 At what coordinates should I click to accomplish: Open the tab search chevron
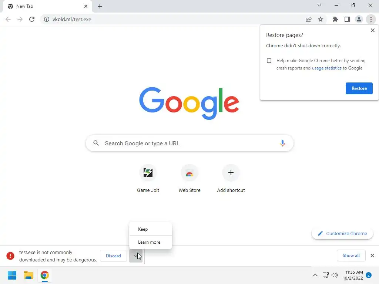pos(319,5)
